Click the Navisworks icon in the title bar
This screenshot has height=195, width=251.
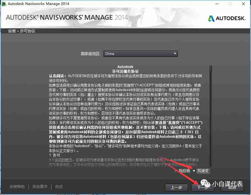(x=4, y=4)
